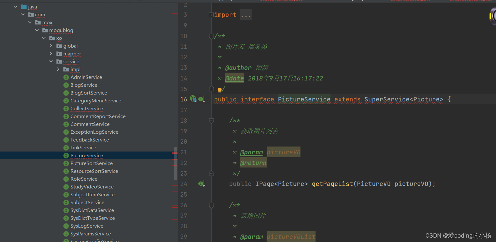Image resolution: width=496 pixels, height=242 pixels.
Task: Click the pictureVO parameter in line 21 comment
Action: pyautogui.click(x=284, y=152)
